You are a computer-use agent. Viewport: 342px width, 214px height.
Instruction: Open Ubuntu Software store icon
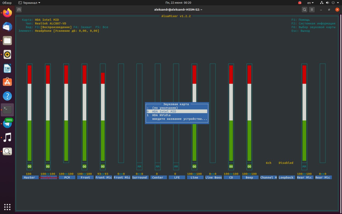coord(7,82)
